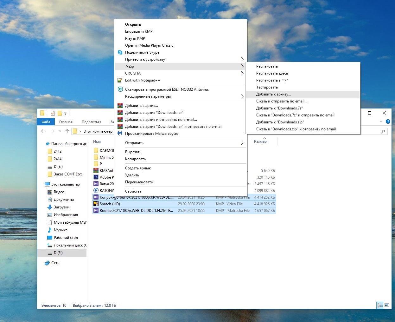Open Explorer help via blue question icon

[x=388, y=122]
